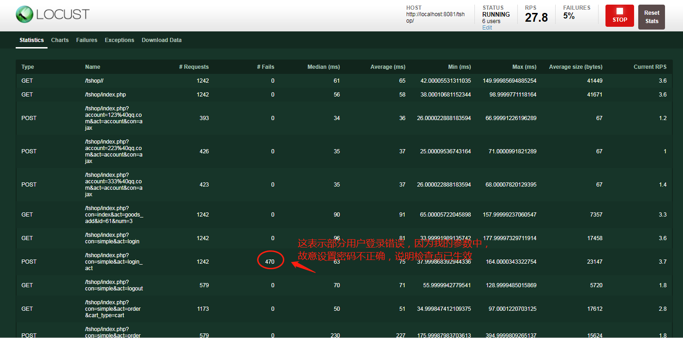
Task: Sort by Average size (bytes) header
Action: click(x=575, y=67)
